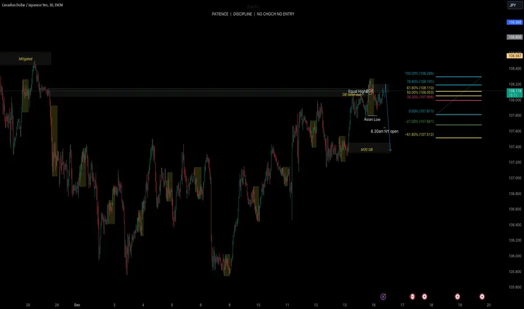524x309 pixels.
Task: Click the 61.80% (108.110) Fibonacci label
Action: point(420,88)
